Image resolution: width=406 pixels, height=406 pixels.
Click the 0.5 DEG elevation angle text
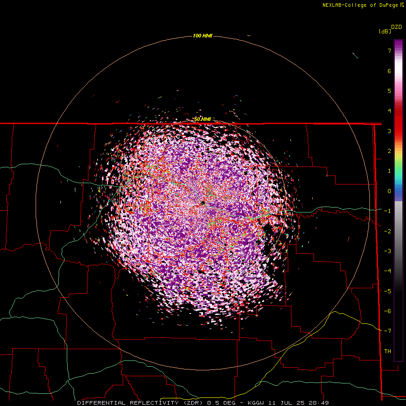221,403
